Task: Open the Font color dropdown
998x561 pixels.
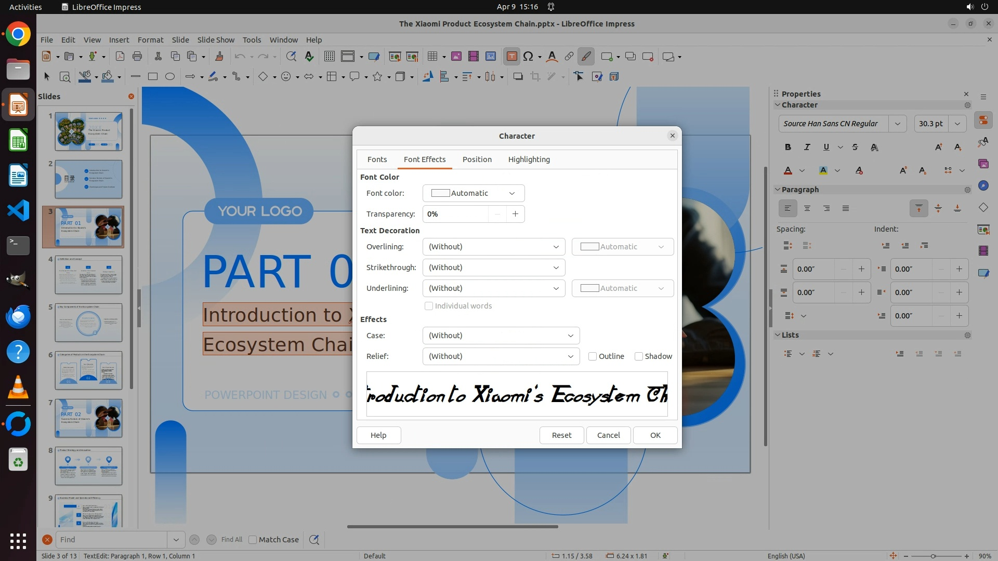Action: click(x=473, y=193)
